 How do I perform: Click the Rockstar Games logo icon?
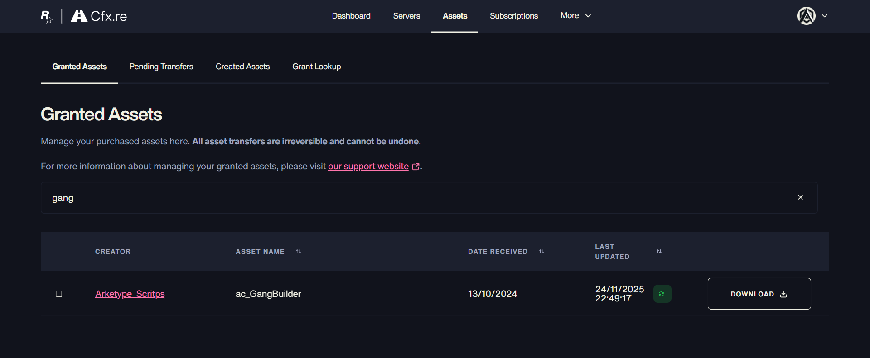47,16
